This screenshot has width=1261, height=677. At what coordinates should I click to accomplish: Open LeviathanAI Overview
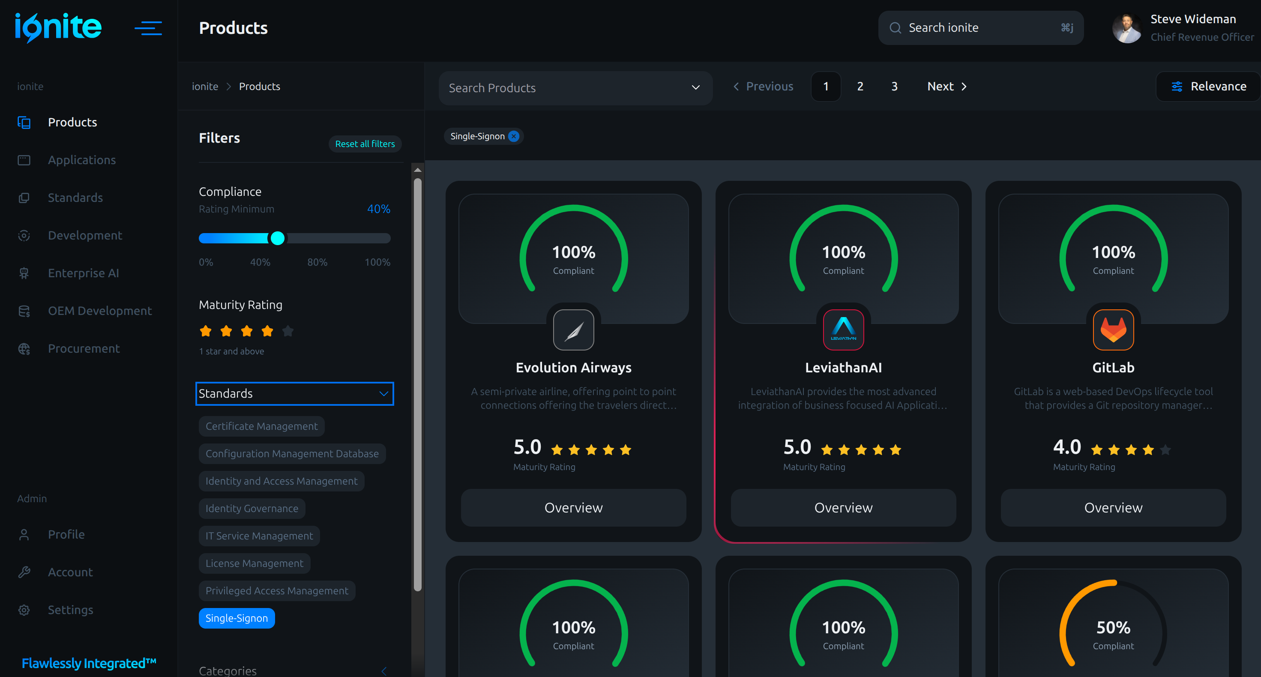click(843, 508)
